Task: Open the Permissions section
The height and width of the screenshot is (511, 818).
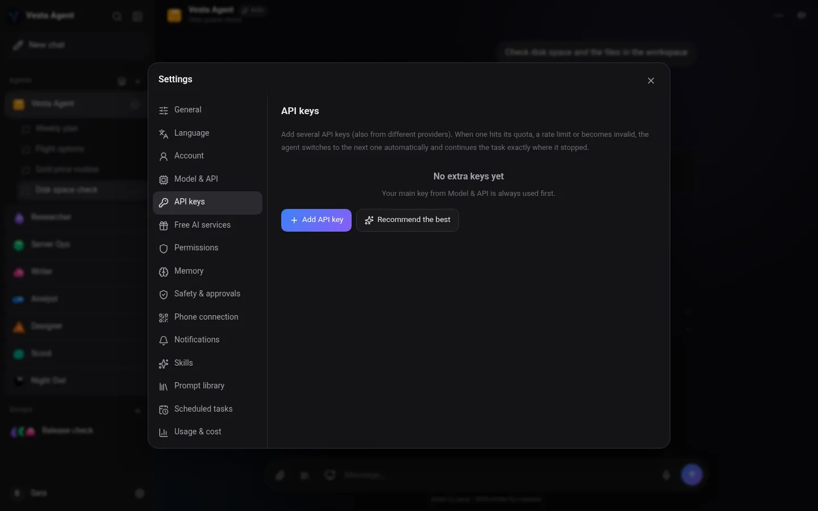Action: (x=207, y=248)
